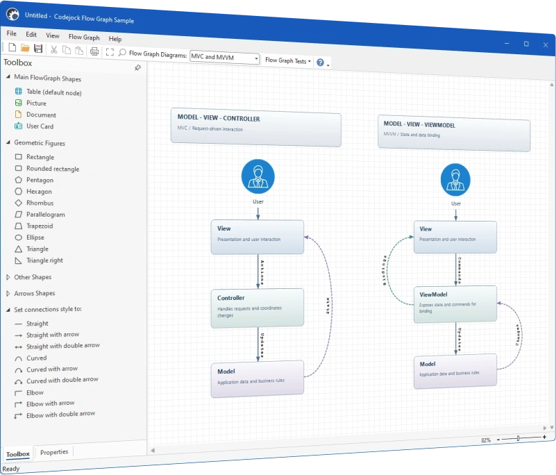Select the MODEL - VIEW - CONTROLLER header node

(256, 127)
